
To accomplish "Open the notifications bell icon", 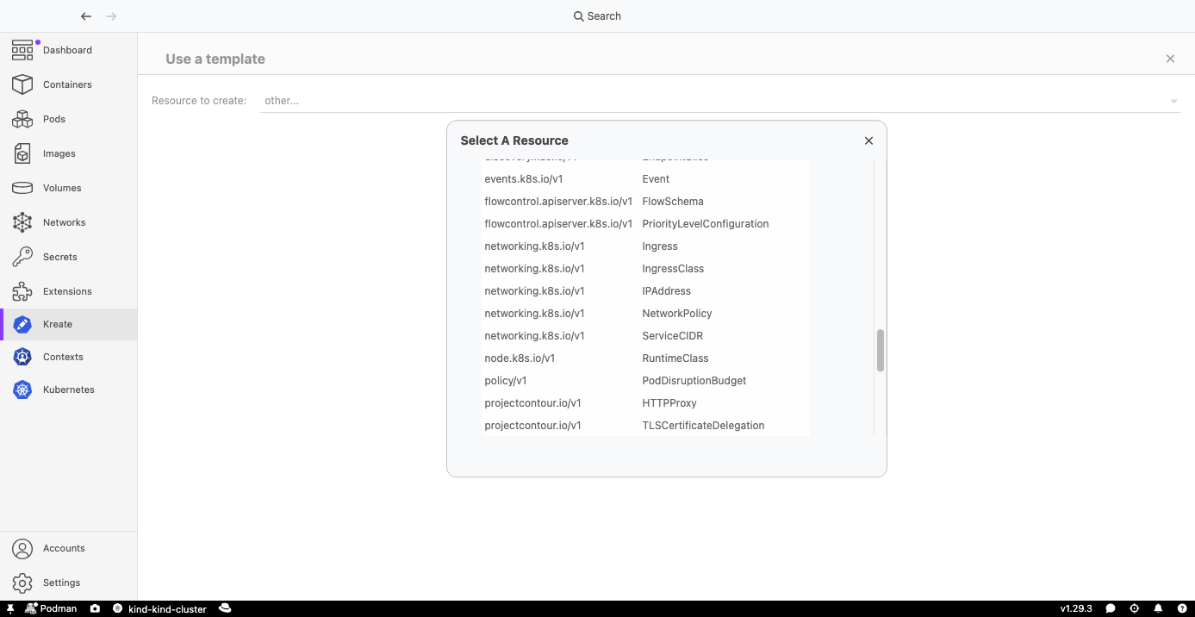I will (x=1158, y=608).
